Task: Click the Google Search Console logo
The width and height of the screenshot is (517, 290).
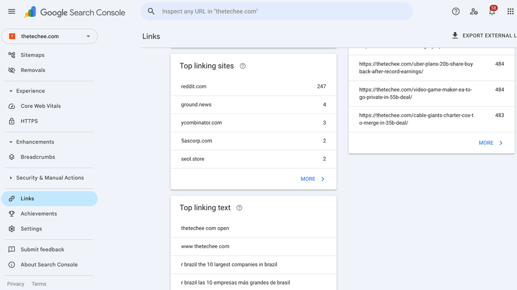Action: point(75,12)
